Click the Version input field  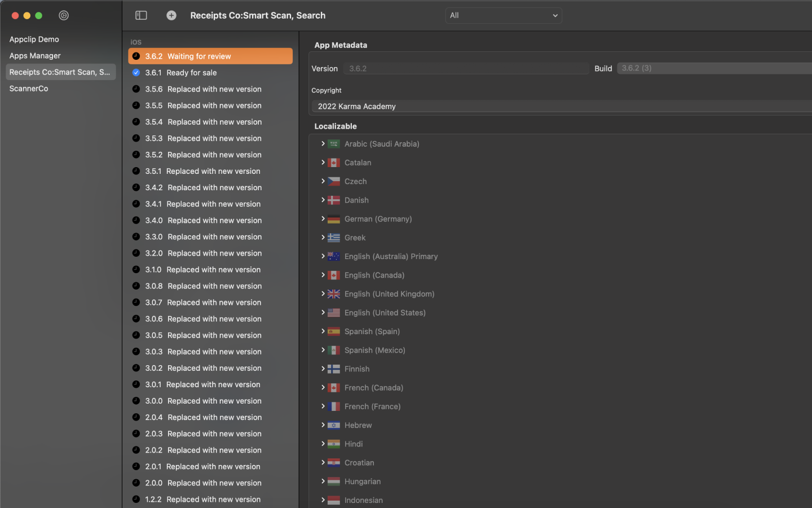click(466, 68)
